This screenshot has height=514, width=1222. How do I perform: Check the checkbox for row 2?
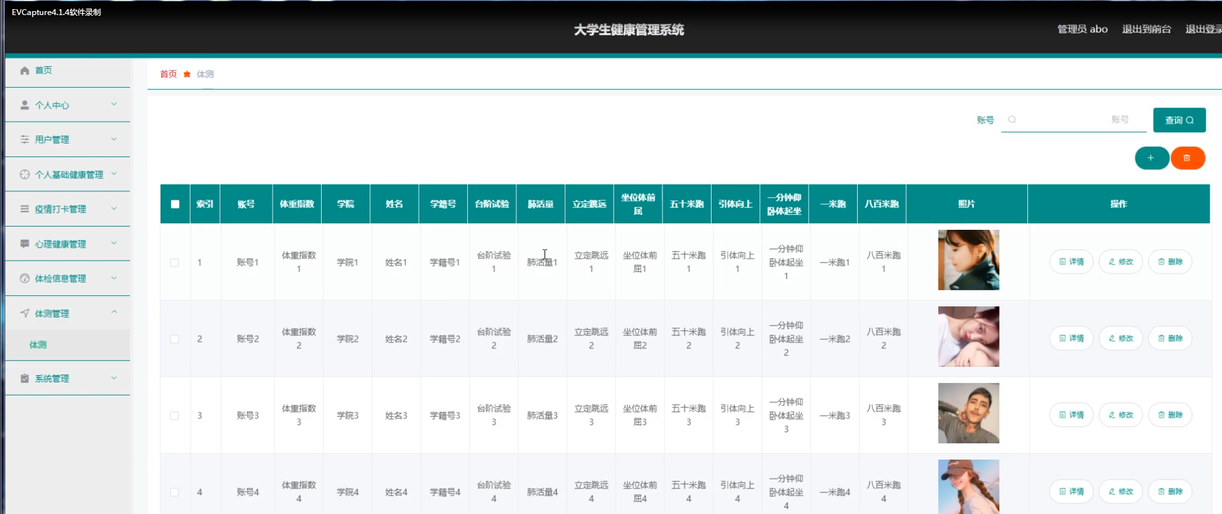pos(174,339)
